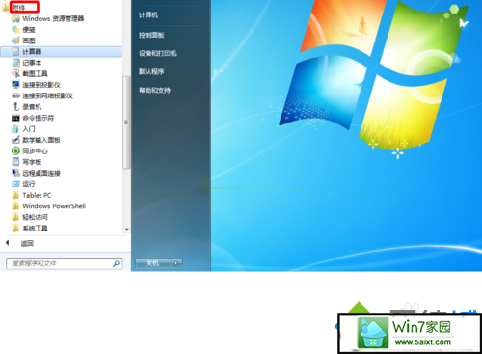The image size is (482, 354).
Task: Open 默认程序 from the right pane
Action: pos(151,71)
